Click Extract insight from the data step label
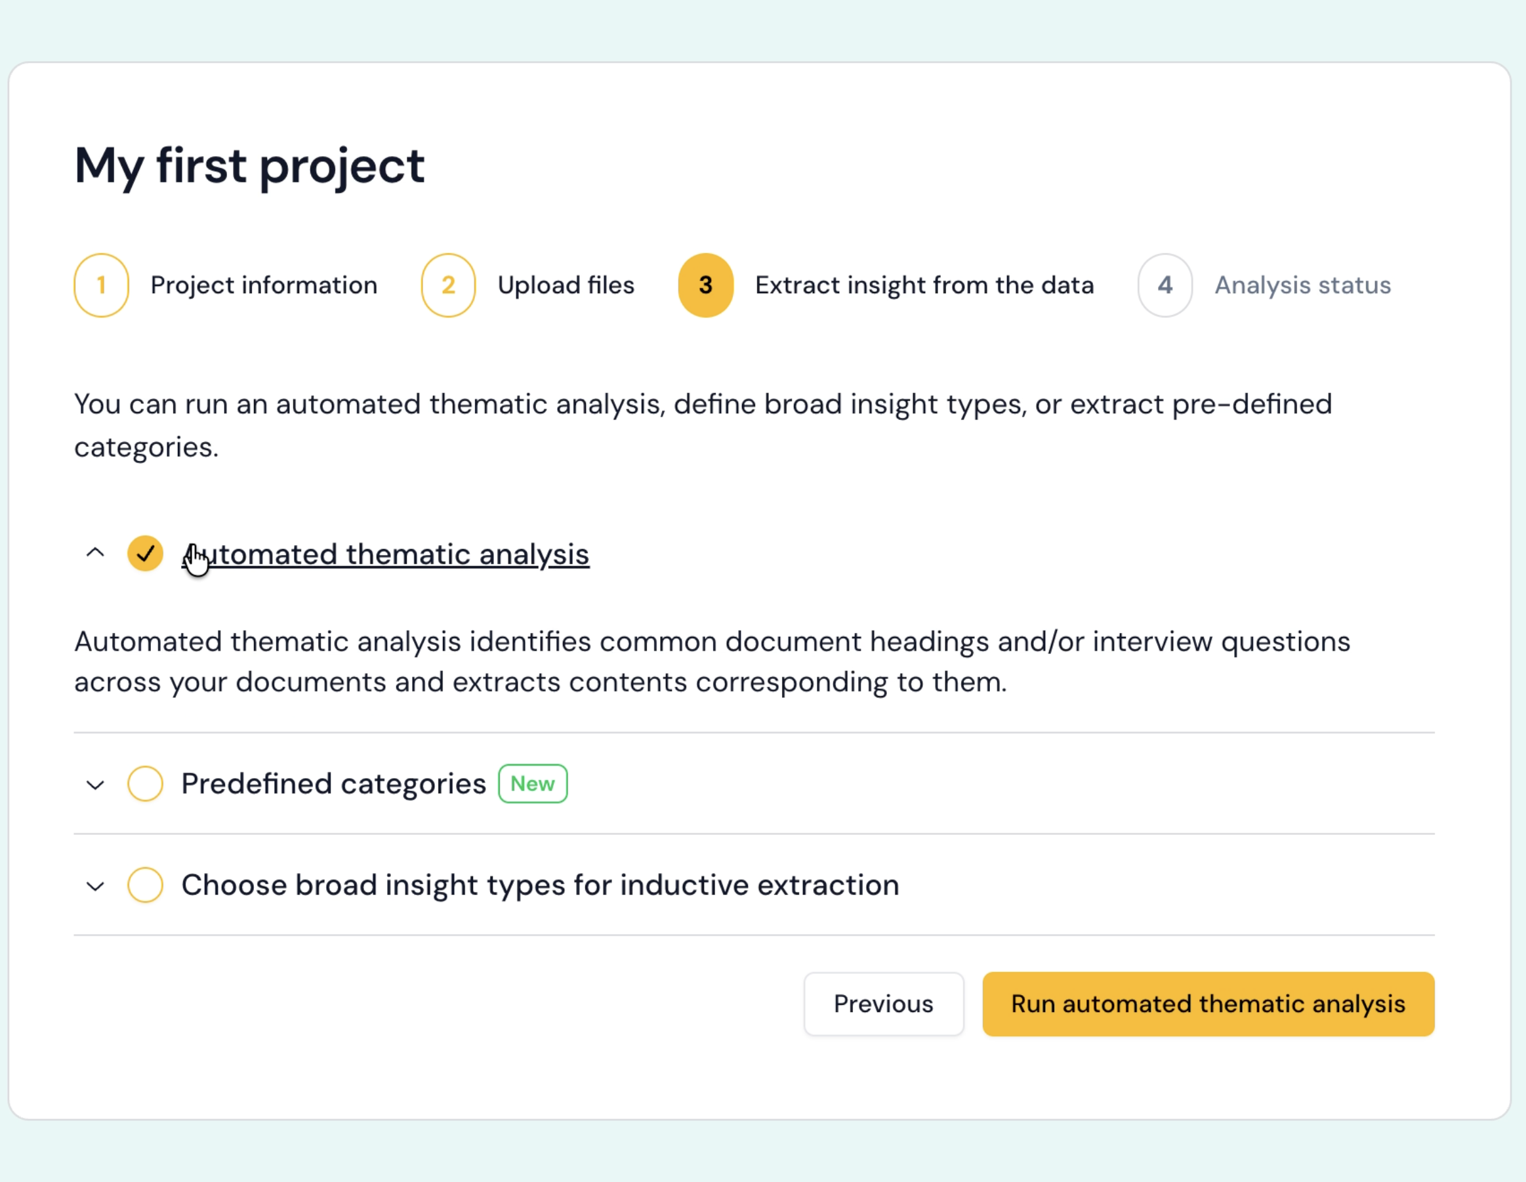Screen dimensions: 1526x1182 click(x=924, y=285)
